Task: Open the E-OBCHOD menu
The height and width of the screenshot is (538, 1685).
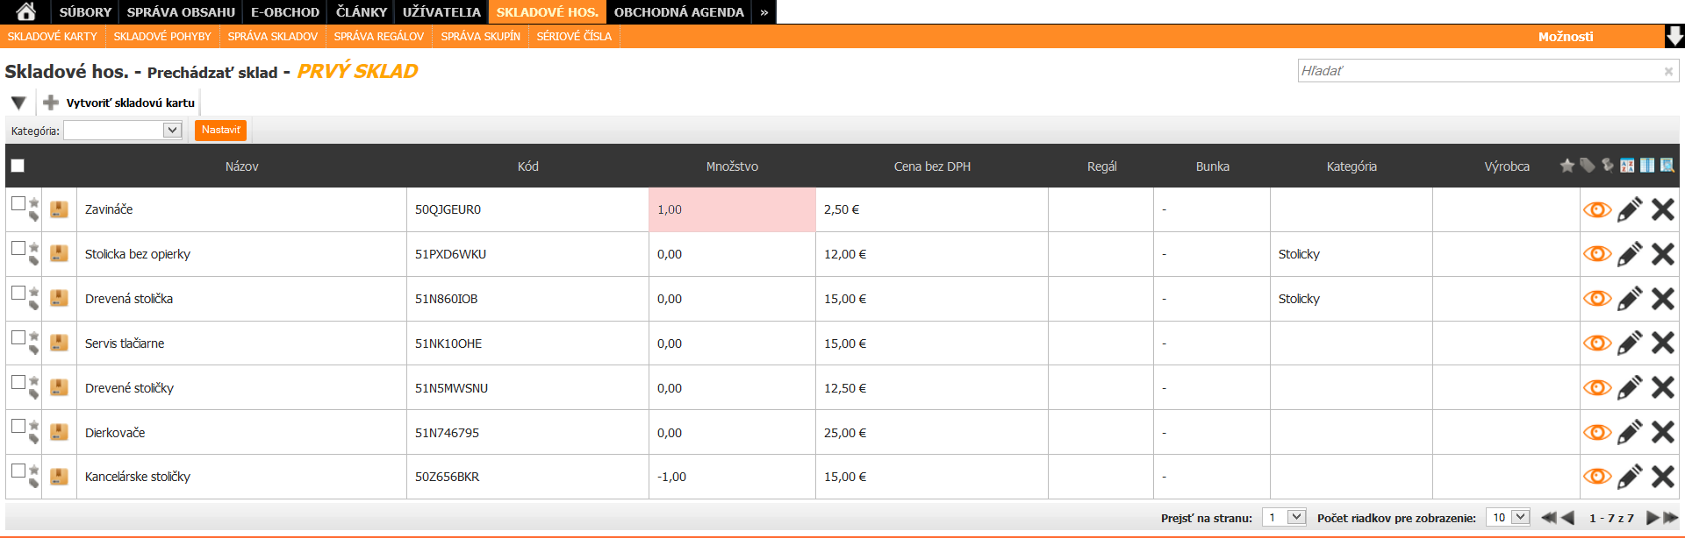Action: pyautogui.click(x=285, y=12)
